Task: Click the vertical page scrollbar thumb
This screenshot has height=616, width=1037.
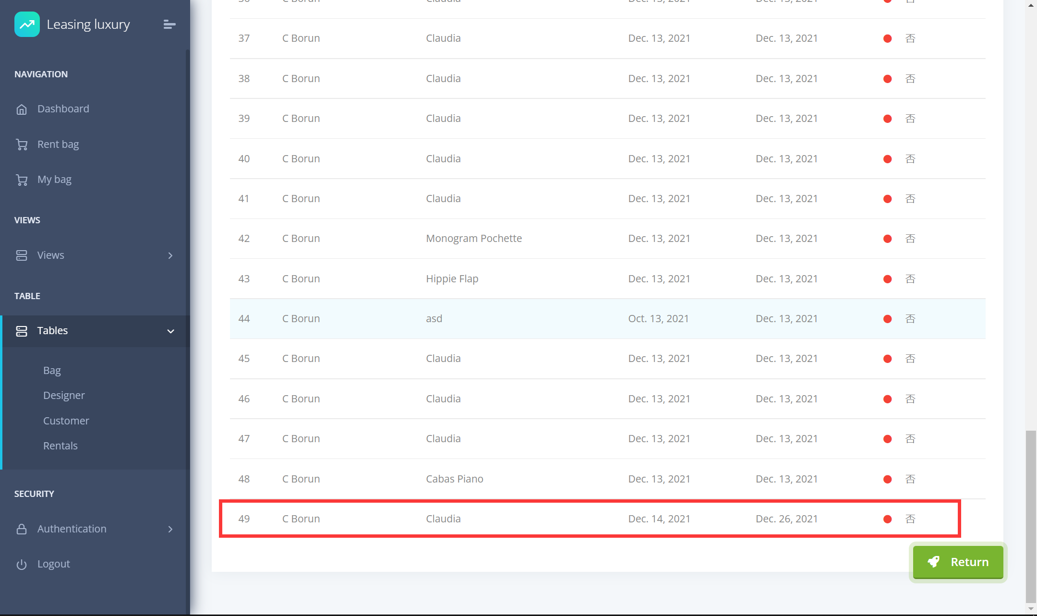Action: tap(1030, 516)
